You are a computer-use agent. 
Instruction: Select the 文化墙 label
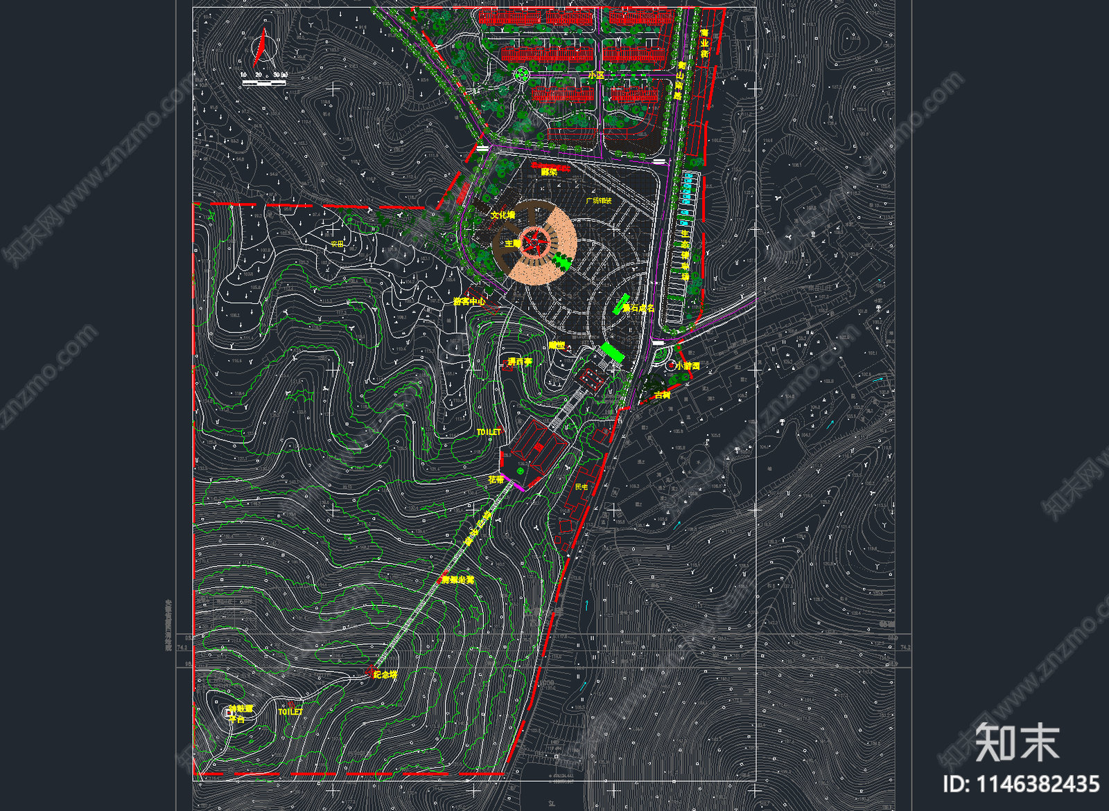click(503, 215)
